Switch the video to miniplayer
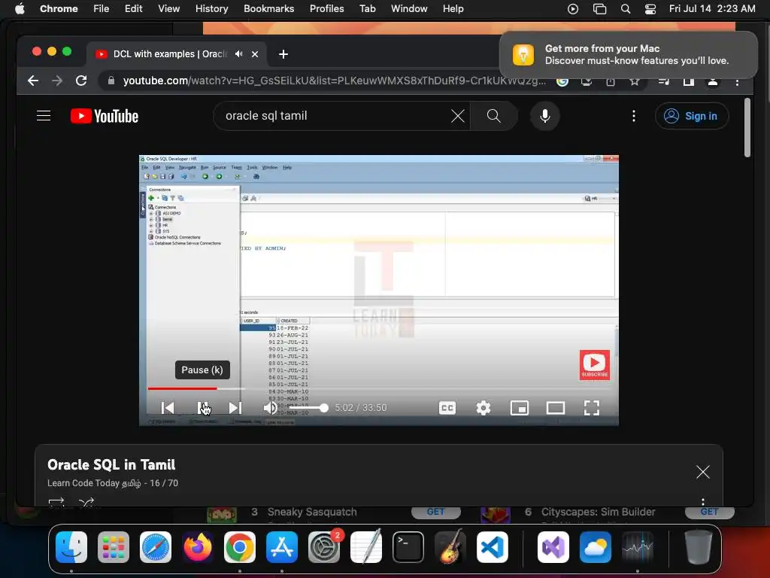 click(x=519, y=407)
